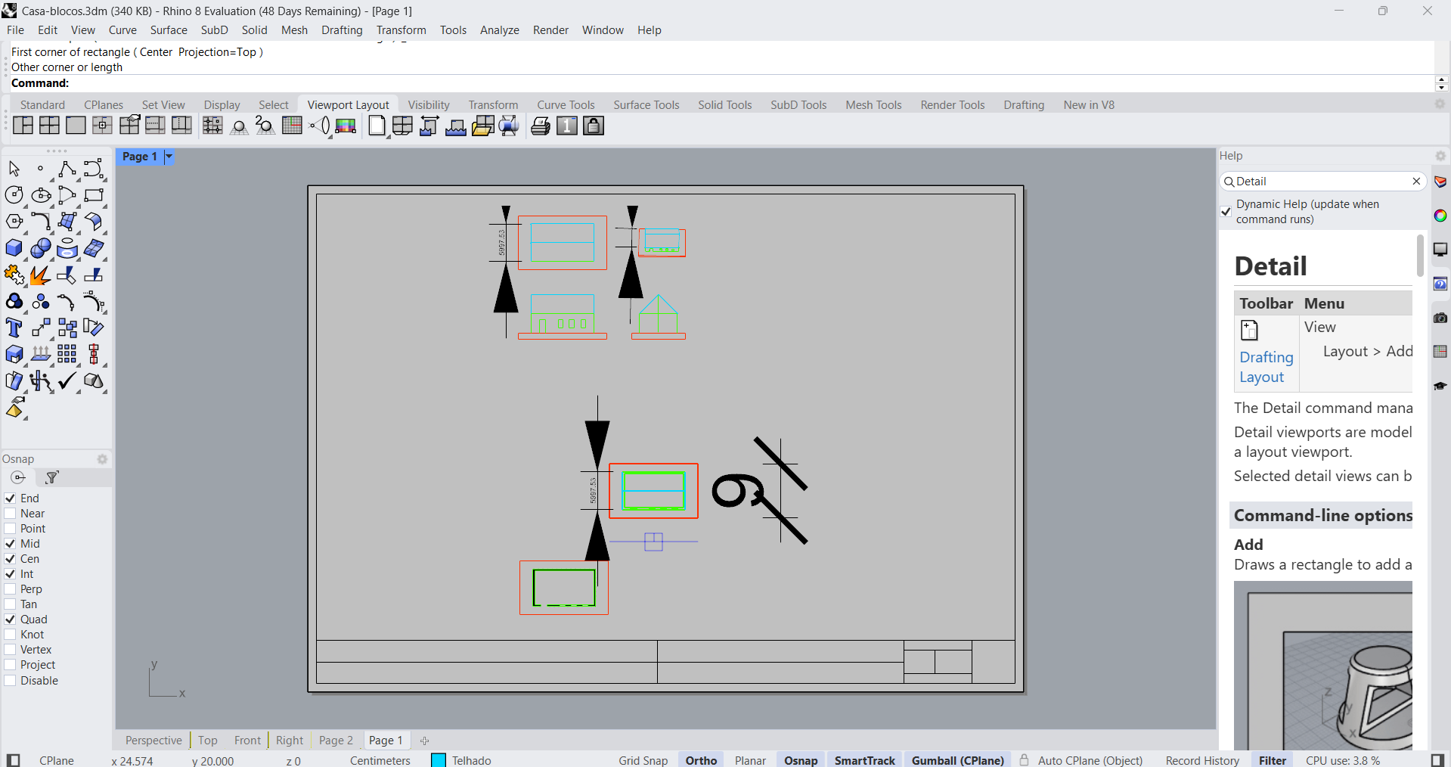Select the Polyline tool
1451x767 pixels.
pos(67,169)
